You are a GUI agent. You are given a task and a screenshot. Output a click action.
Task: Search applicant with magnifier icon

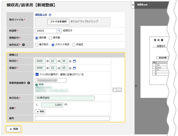point(59,31)
